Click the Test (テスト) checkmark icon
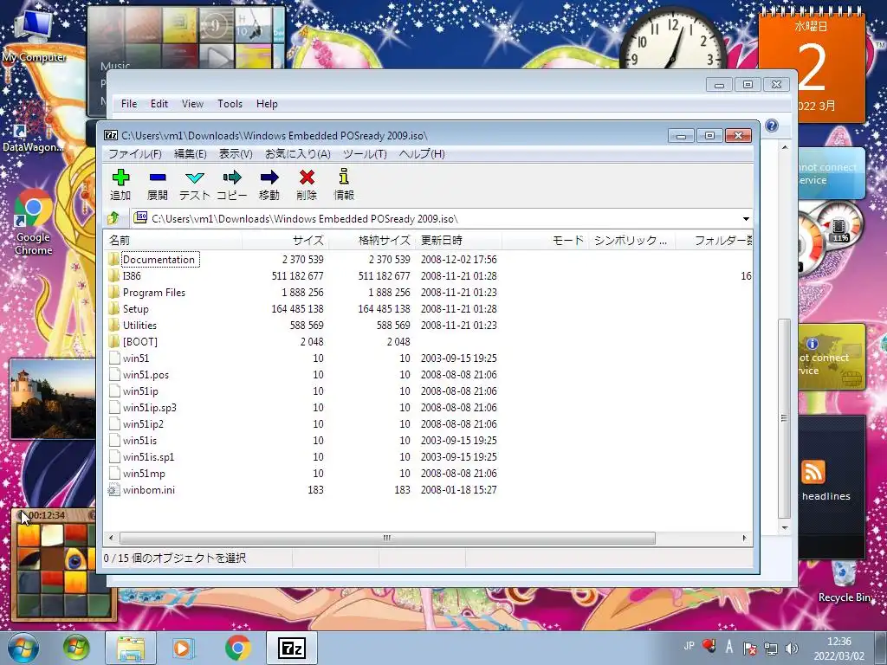887x665 pixels. (x=195, y=178)
